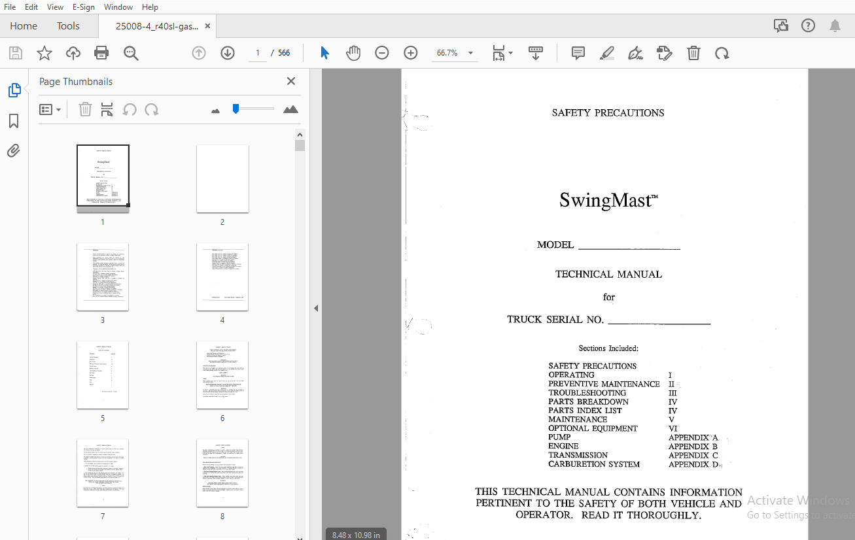Go to previous page arrow
This screenshot has width=855, height=540.
point(199,53)
